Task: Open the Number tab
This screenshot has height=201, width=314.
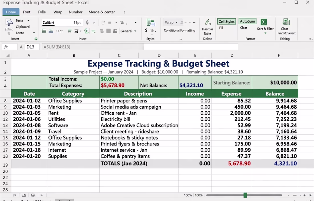Action: pos(75,12)
